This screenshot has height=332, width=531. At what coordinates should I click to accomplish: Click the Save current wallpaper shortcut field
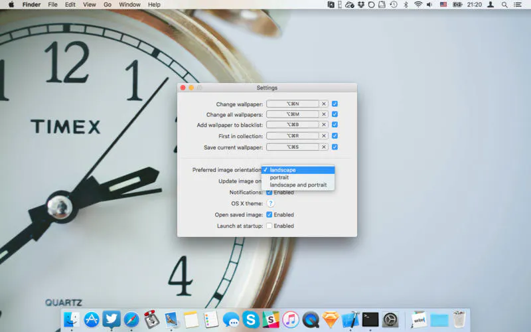pyautogui.click(x=293, y=147)
